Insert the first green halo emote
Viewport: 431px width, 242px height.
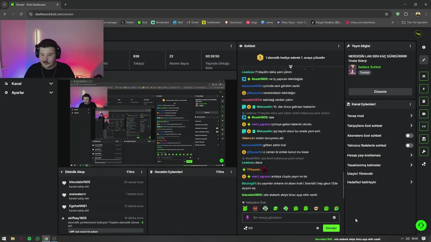[245, 208]
